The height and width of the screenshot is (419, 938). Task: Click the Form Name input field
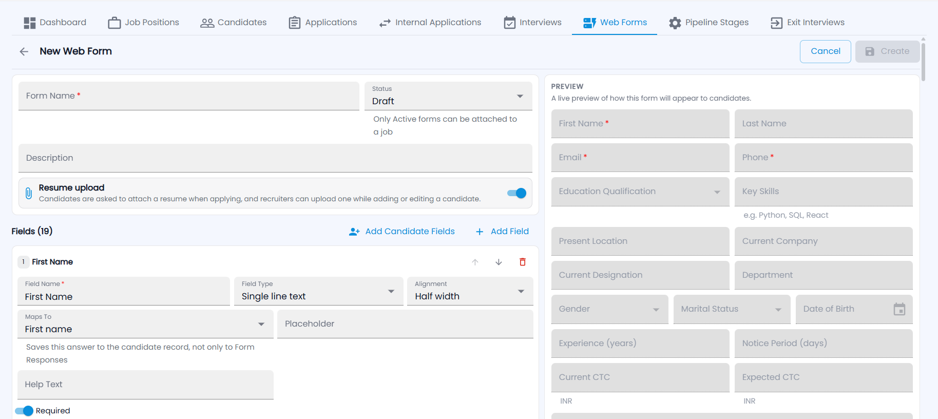(189, 96)
